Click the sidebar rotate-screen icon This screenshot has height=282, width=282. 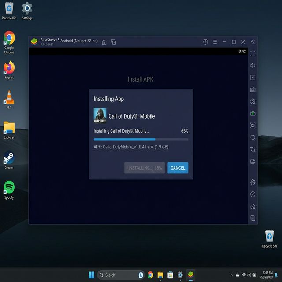[252, 149]
